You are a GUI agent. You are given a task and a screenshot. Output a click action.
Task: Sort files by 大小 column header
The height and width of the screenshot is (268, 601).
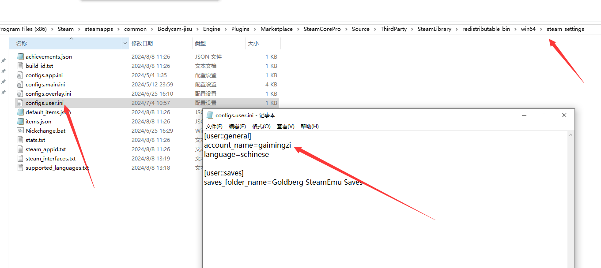[x=253, y=43]
